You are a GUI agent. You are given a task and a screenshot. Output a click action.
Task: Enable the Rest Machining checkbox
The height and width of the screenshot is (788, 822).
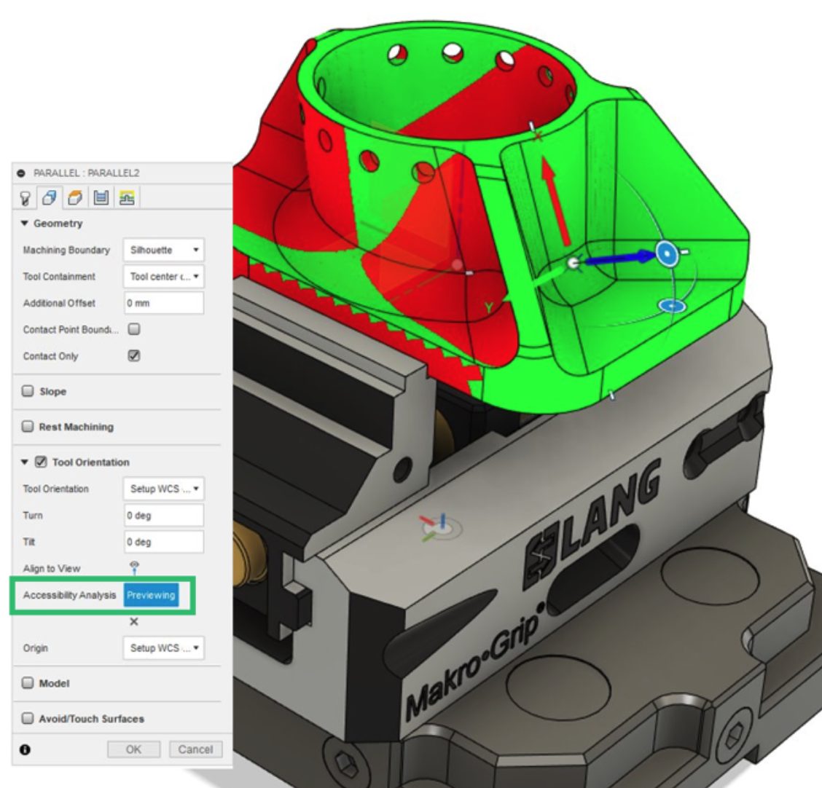click(28, 427)
